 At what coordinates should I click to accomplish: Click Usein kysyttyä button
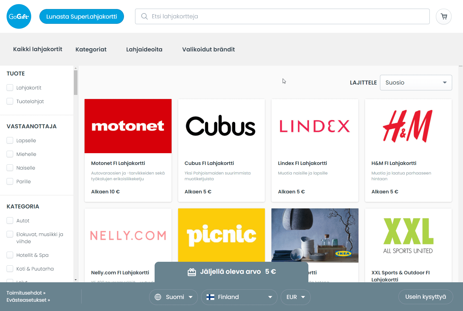426,297
